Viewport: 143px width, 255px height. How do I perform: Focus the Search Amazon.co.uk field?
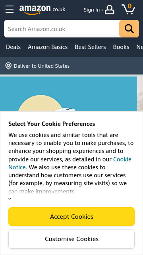click(62, 29)
